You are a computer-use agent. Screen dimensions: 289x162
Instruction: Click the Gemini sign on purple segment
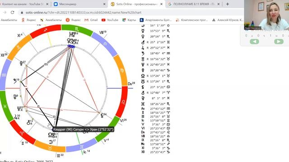pyautogui.click(x=81, y=147)
